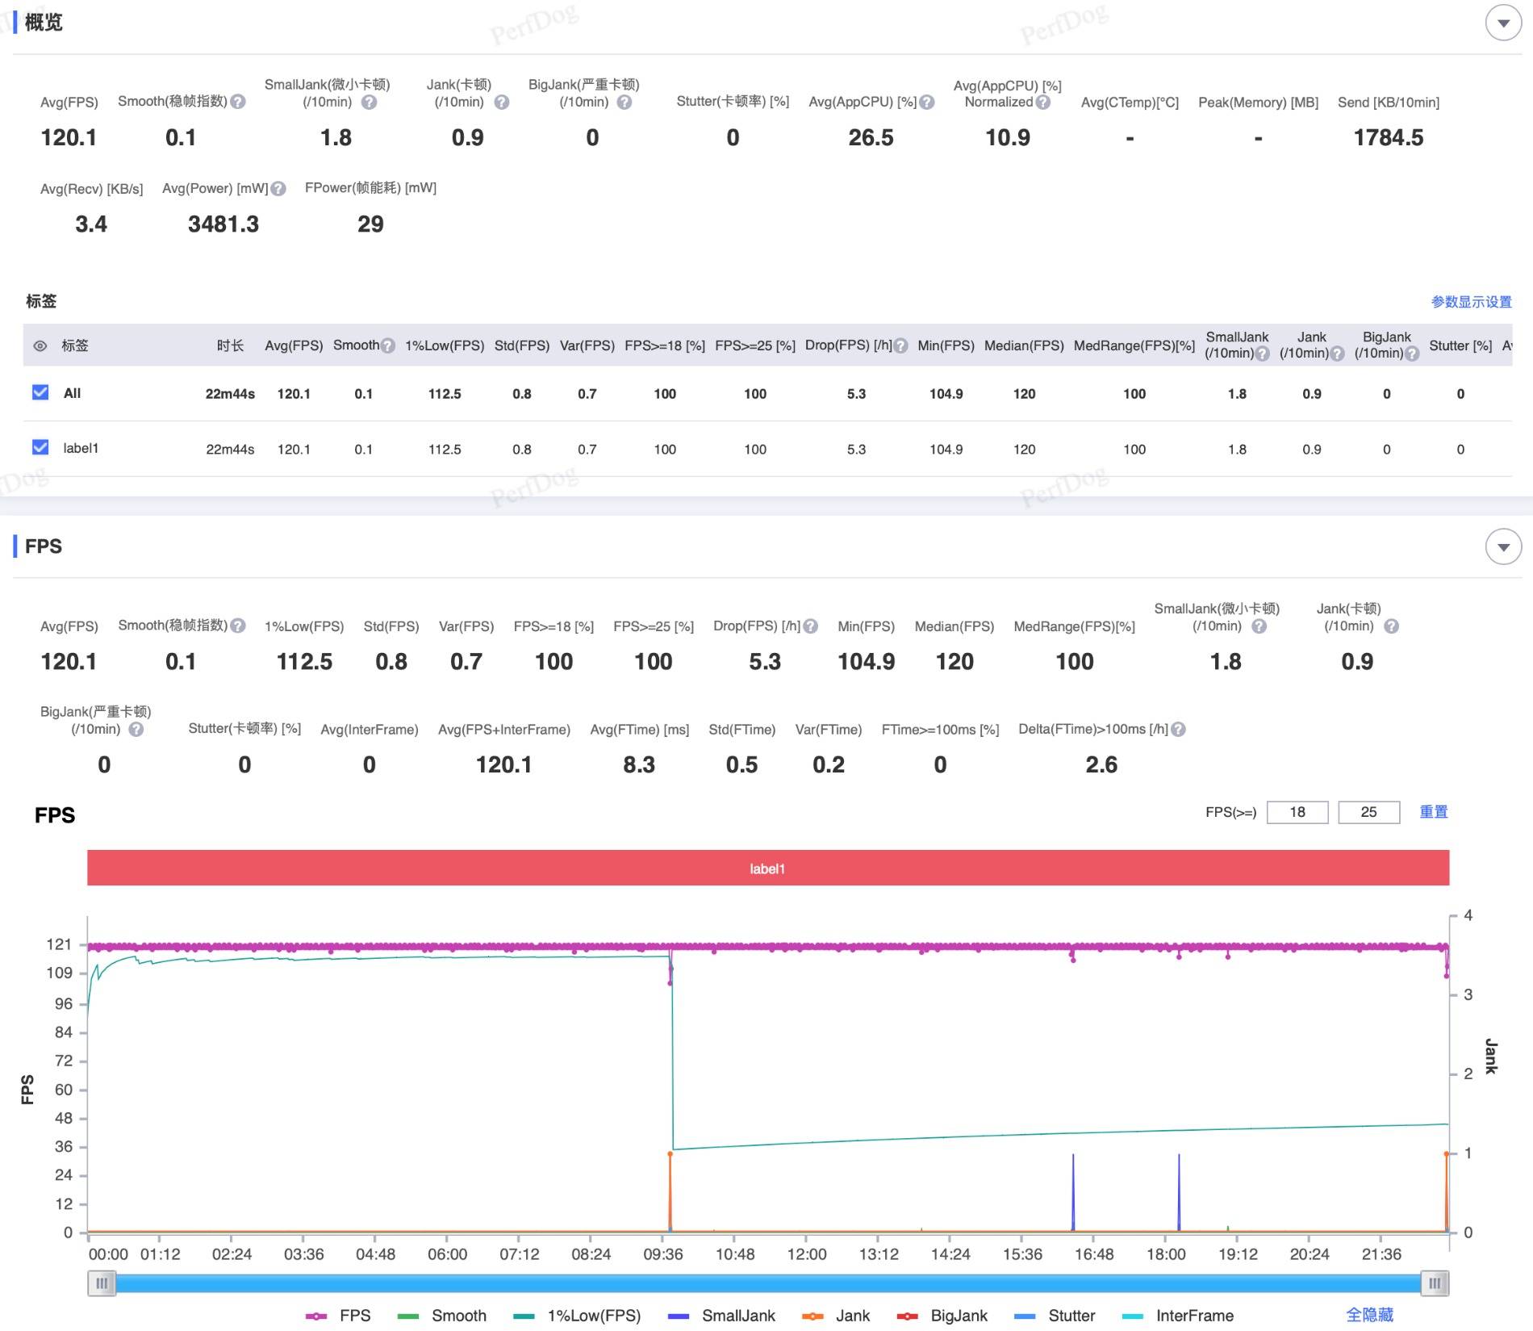
Task: Click the red label1 bar above chart
Action: pos(767,868)
